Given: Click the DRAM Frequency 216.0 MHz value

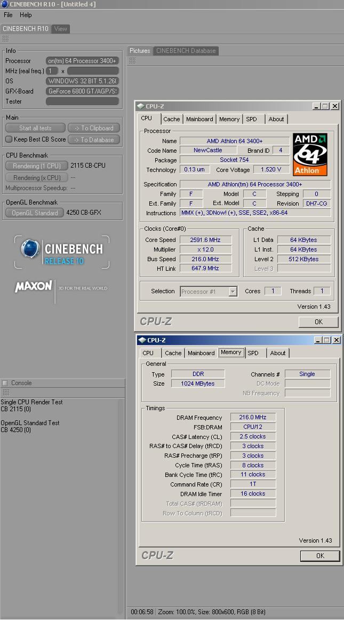Looking at the screenshot, I should [x=253, y=418].
